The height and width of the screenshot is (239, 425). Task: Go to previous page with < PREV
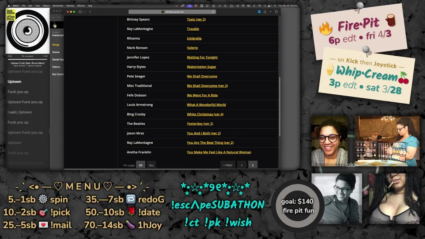(228, 165)
